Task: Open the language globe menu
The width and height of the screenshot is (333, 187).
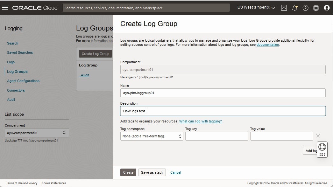Action: click(x=316, y=8)
